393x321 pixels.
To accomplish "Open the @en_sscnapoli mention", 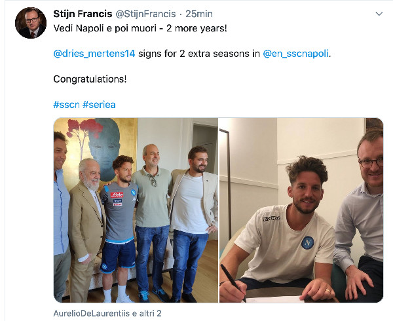I will pyautogui.click(x=296, y=54).
